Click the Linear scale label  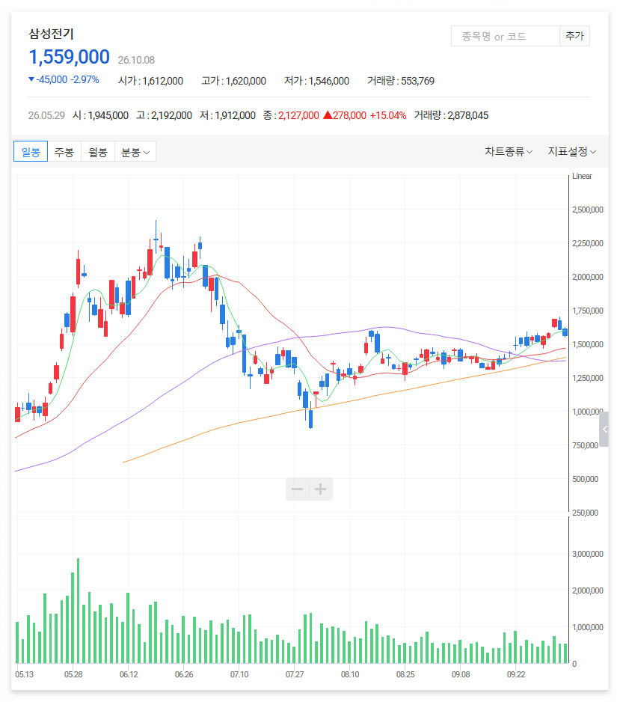point(582,177)
